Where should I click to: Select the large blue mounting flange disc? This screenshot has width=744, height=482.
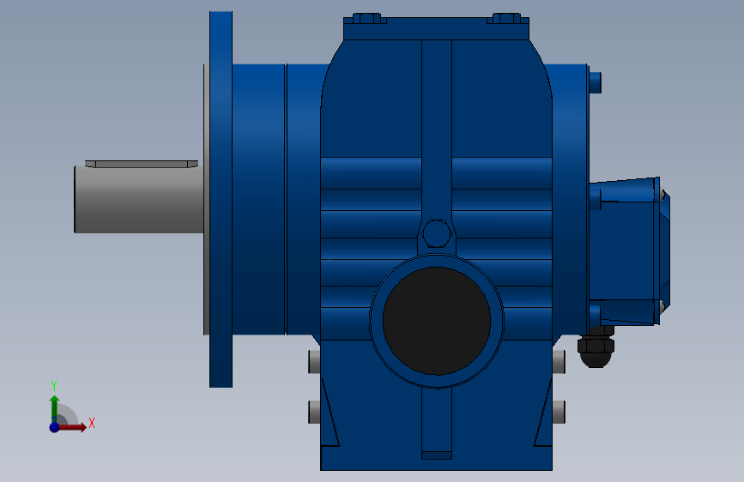click(221, 199)
